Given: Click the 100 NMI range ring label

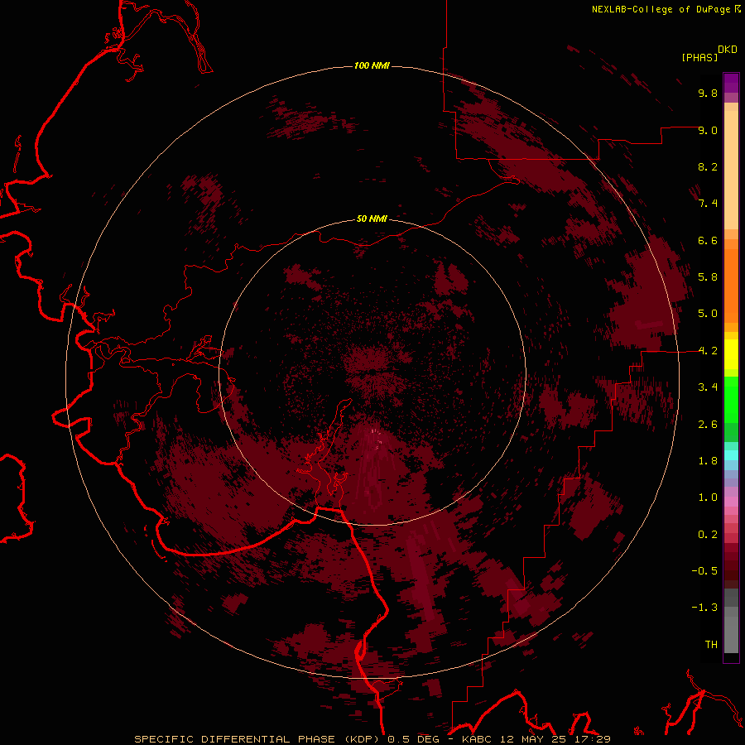Looking at the screenshot, I should click(x=372, y=65).
